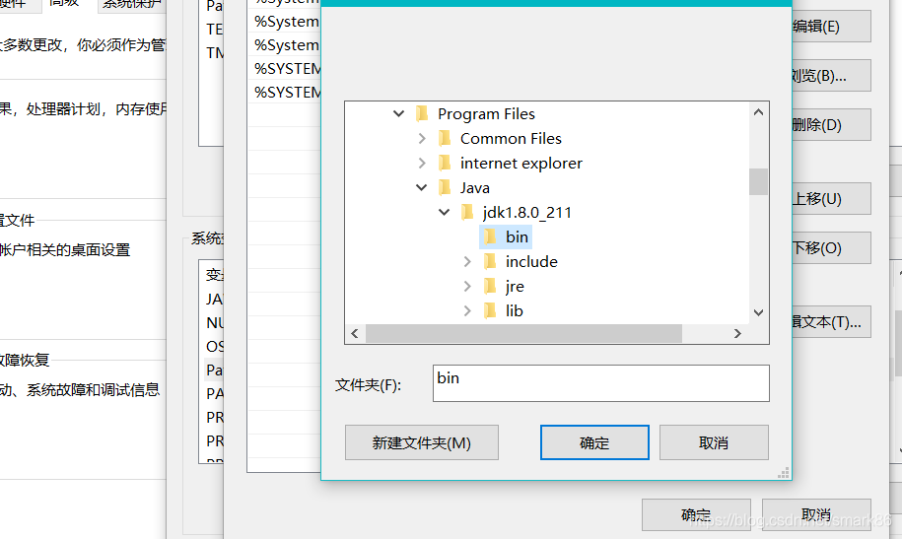Pick the internet explorer tree entry

[521, 164]
